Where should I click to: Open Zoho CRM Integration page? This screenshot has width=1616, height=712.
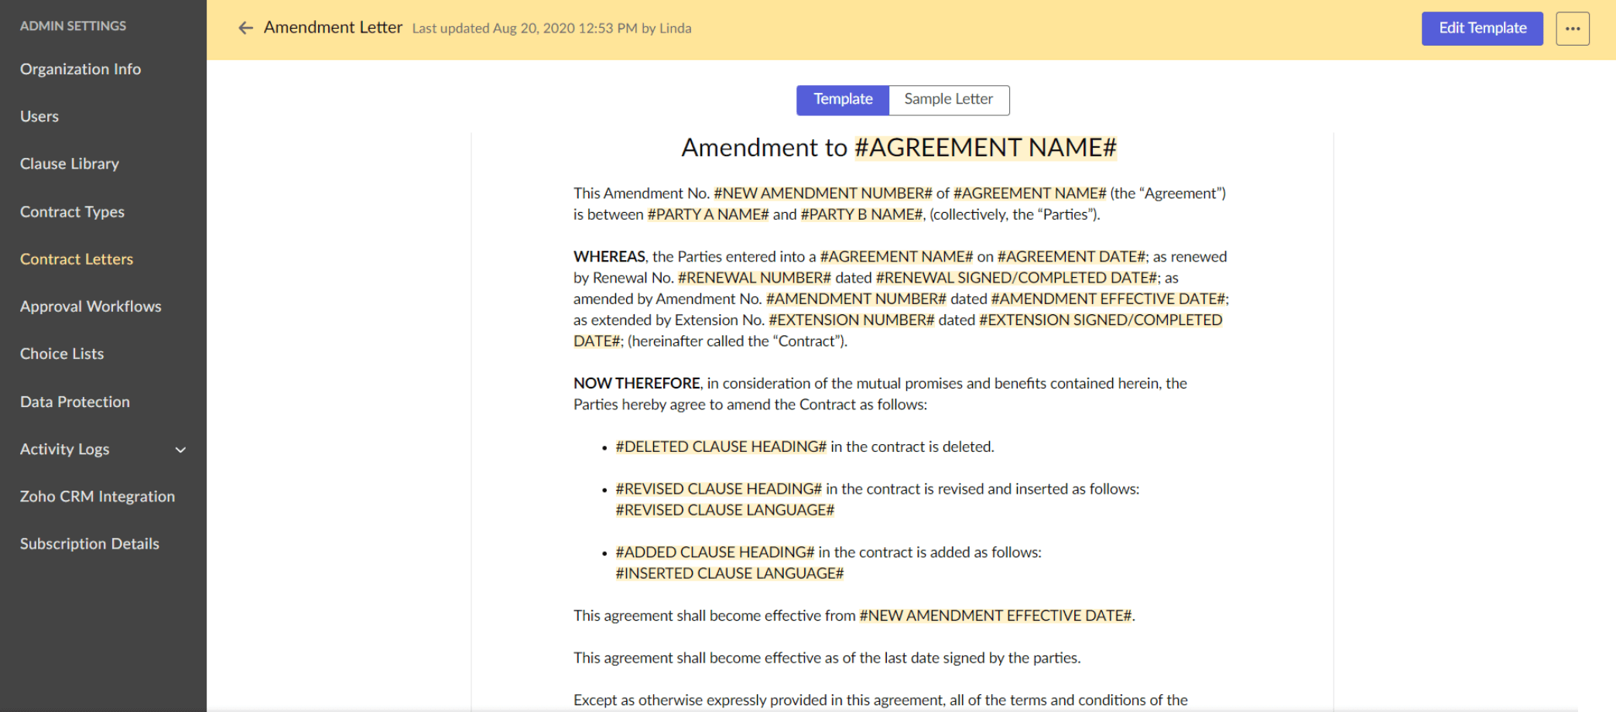[98, 496]
